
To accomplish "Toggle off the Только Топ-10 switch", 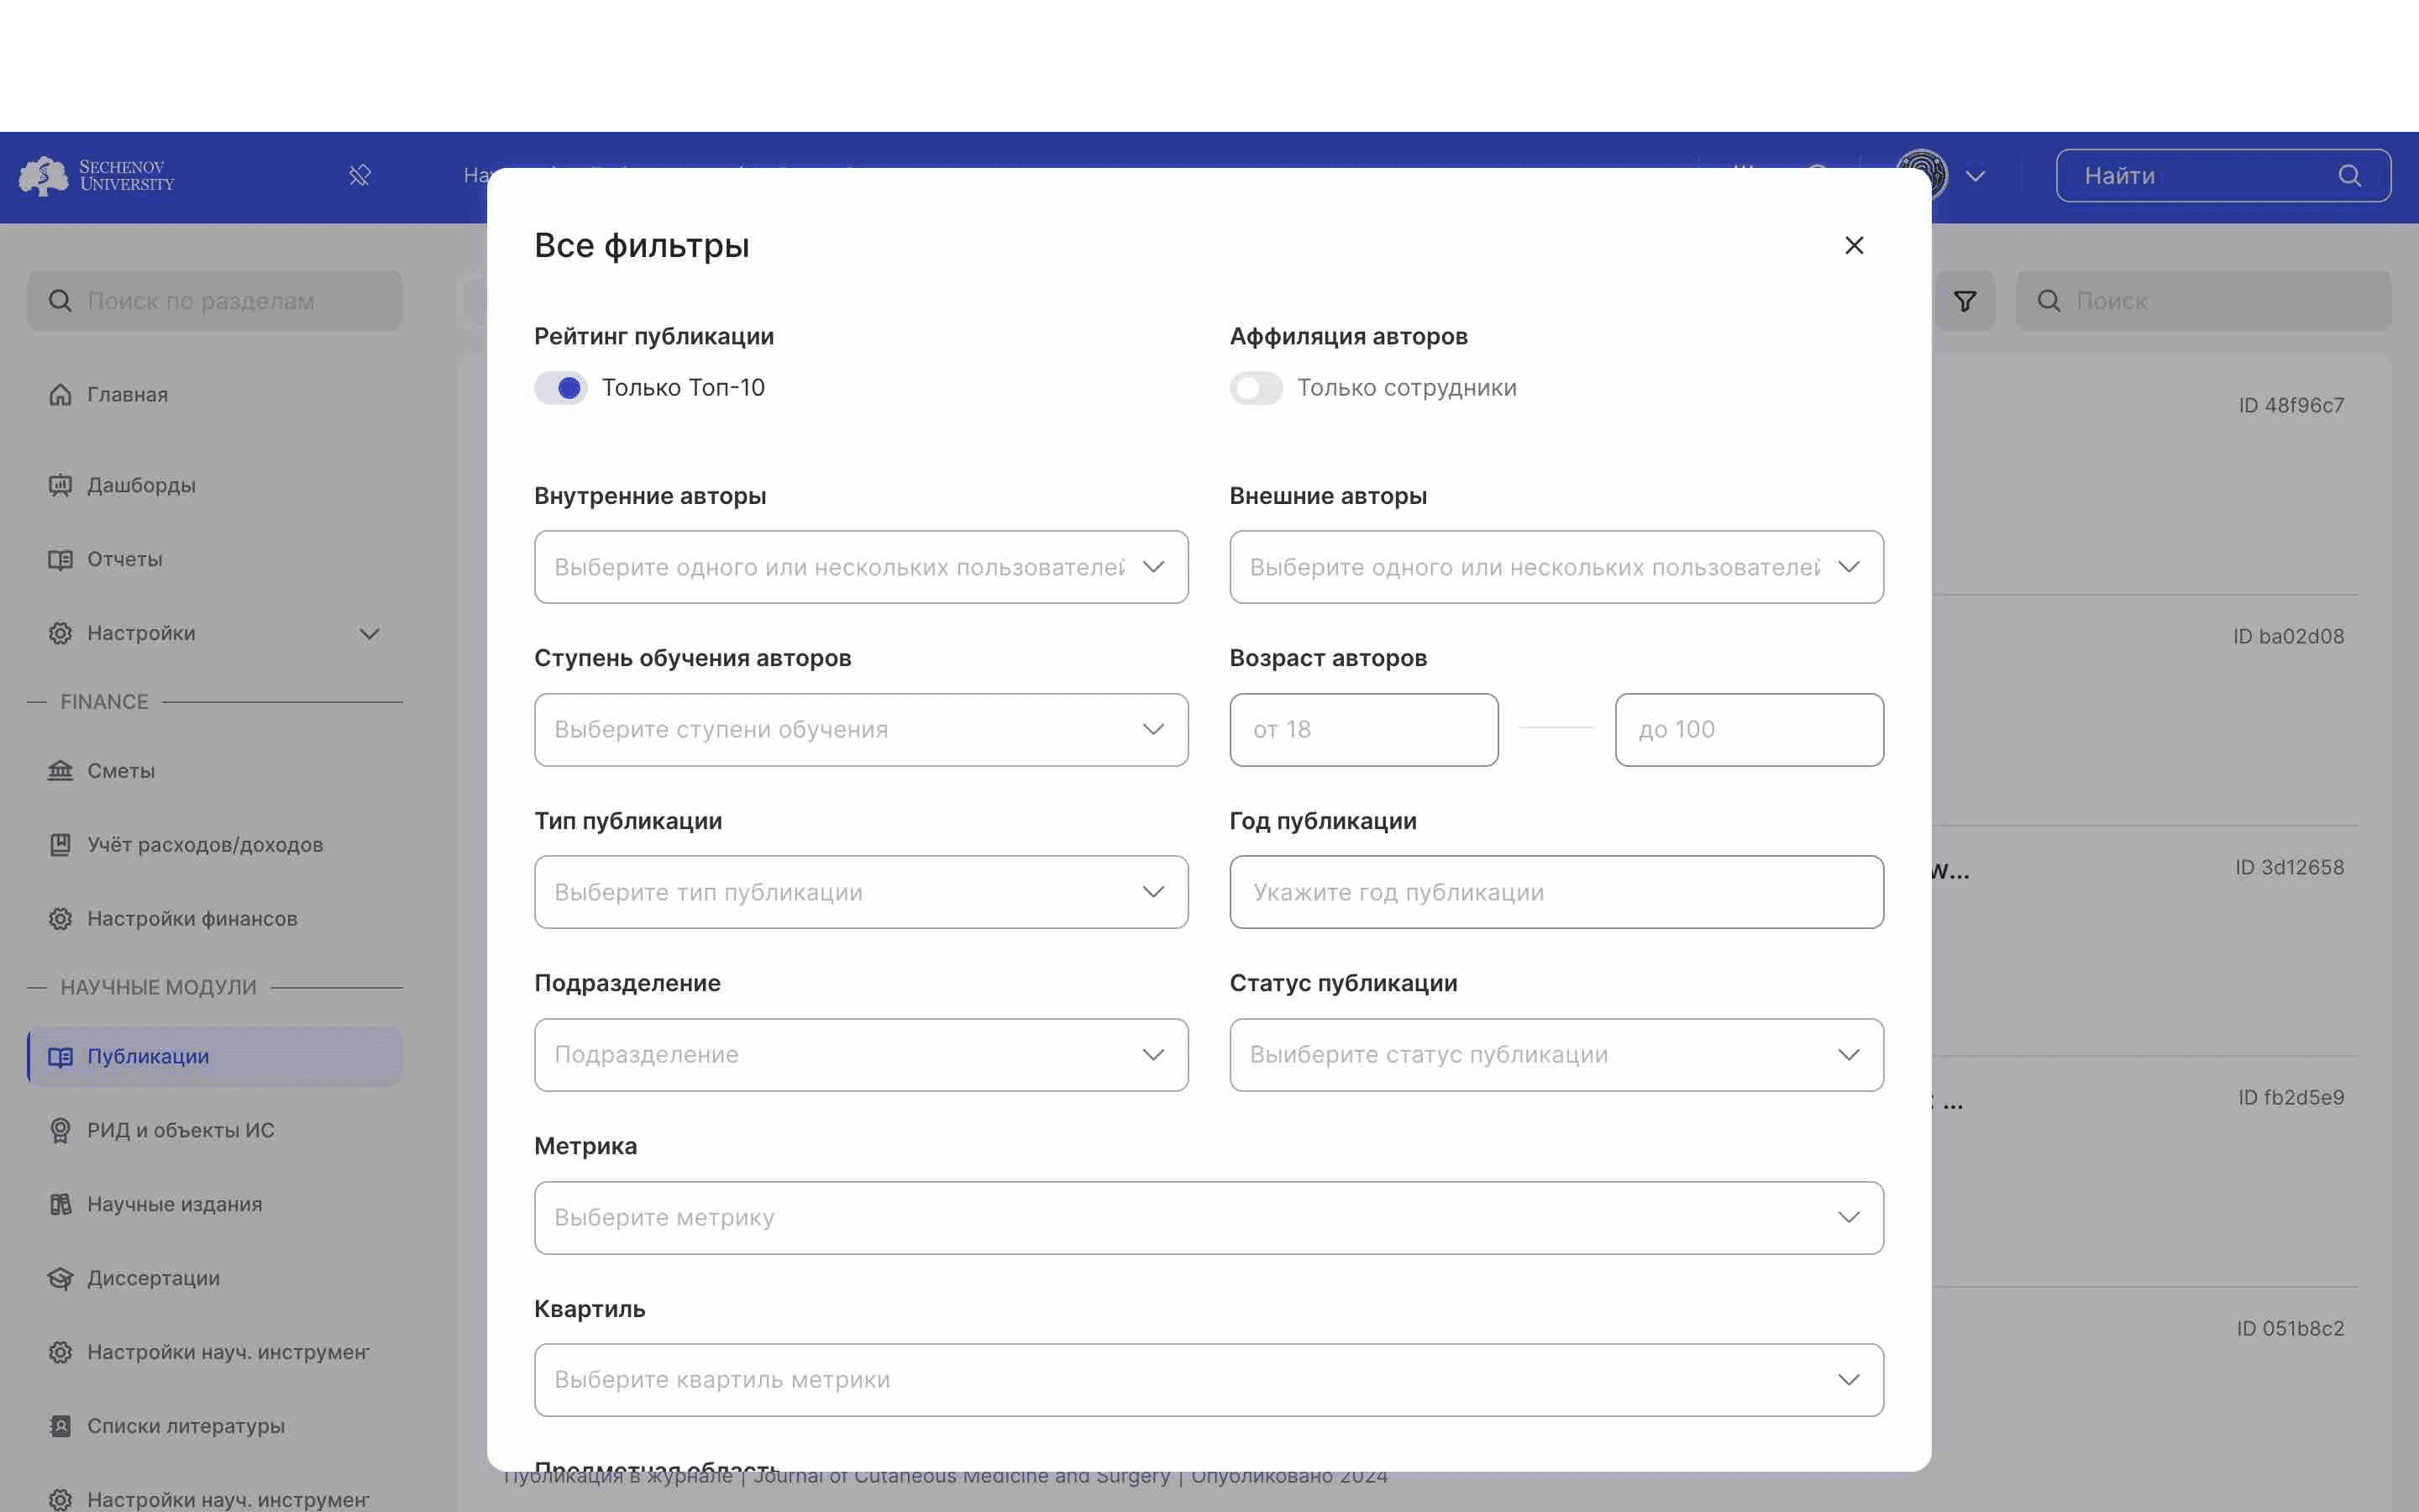I will pos(559,388).
